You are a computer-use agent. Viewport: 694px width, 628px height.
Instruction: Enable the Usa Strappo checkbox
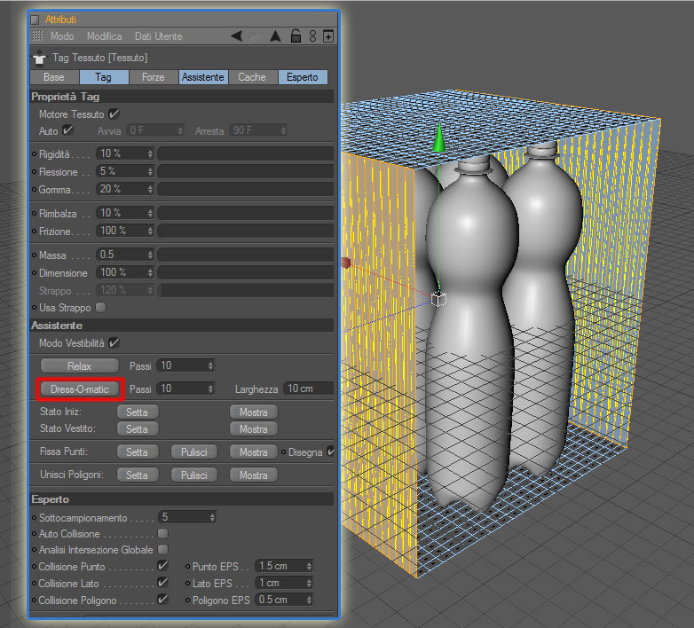click(x=101, y=308)
